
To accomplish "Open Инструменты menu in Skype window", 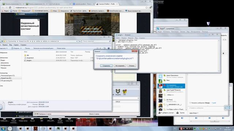I will pyautogui.click(x=195, y=32).
